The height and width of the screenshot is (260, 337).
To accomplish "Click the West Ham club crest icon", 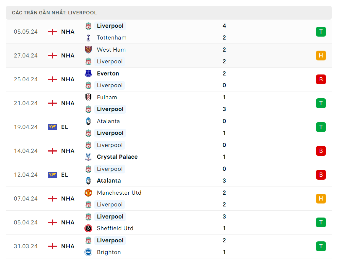I will tap(88, 50).
